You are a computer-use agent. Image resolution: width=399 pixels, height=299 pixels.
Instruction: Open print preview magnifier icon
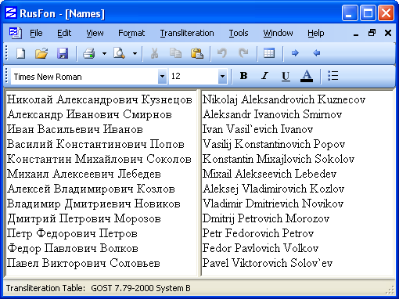119,53
